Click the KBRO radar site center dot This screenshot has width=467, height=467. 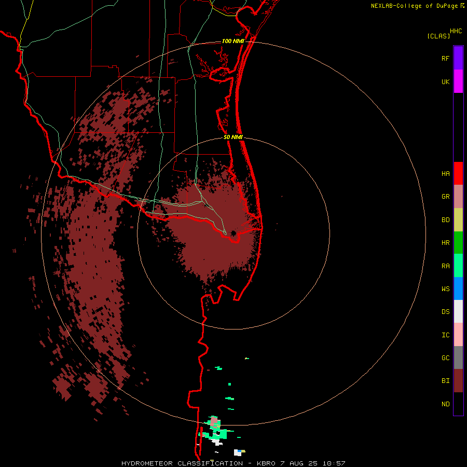click(233, 233)
